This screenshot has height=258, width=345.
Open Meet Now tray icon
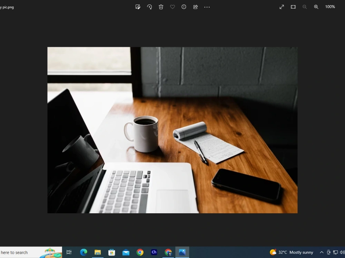pyautogui.click(x=328, y=252)
